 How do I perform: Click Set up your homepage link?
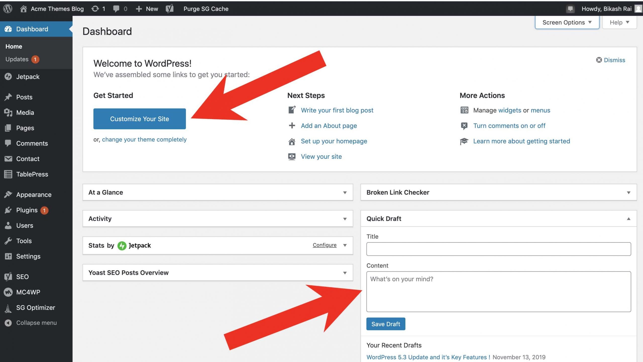(x=334, y=141)
